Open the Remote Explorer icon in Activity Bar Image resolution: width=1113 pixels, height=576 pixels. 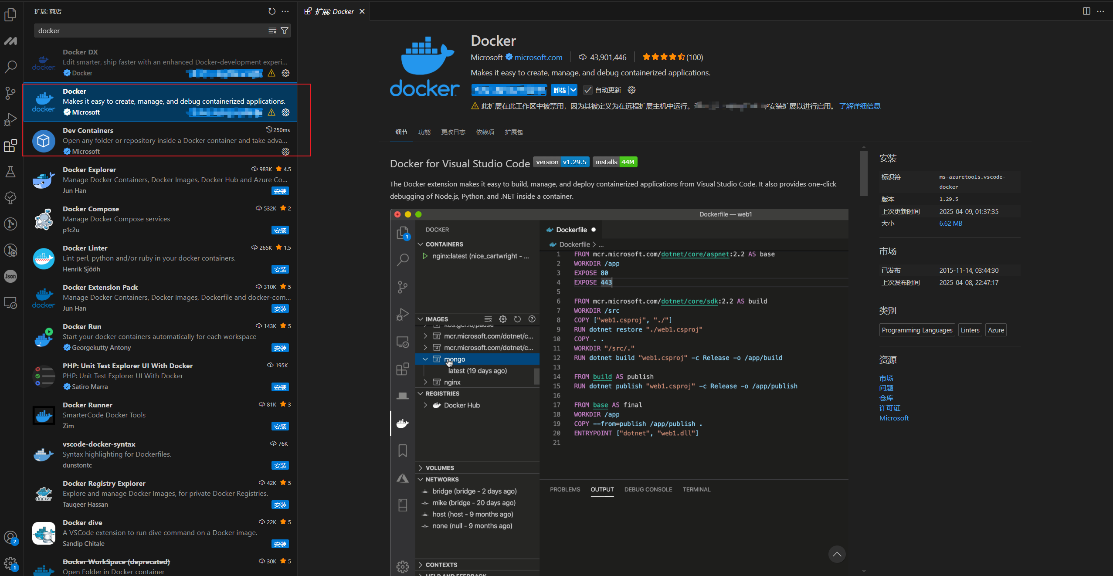(x=10, y=302)
